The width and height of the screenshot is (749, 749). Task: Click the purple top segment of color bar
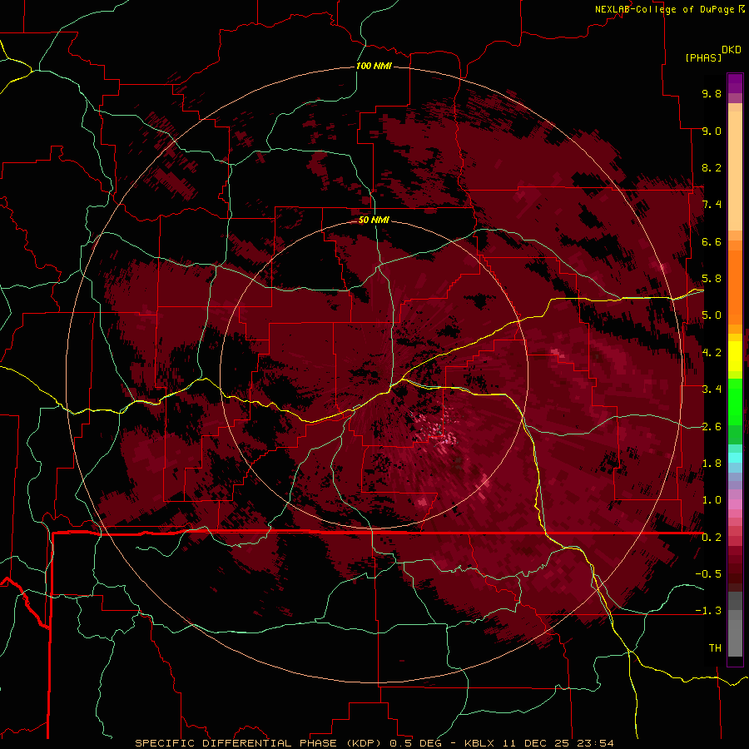pos(735,83)
